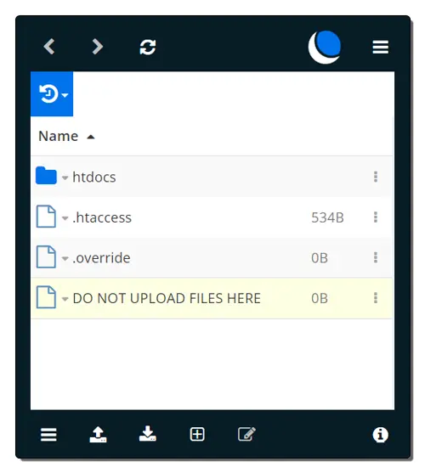The image size is (425, 473).
Task: Open the htdocs folder name
Action: pyautogui.click(x=93, y=177)
